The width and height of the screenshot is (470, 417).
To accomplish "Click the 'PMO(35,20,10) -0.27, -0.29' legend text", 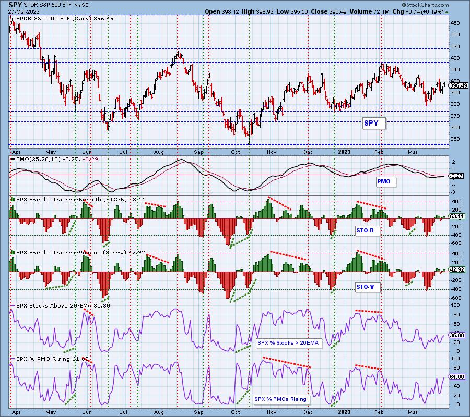I will coord(57,159).
